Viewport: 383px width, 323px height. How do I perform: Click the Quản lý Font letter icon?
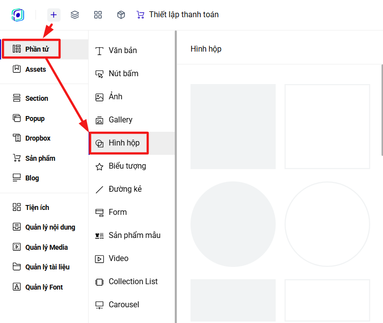17,287
